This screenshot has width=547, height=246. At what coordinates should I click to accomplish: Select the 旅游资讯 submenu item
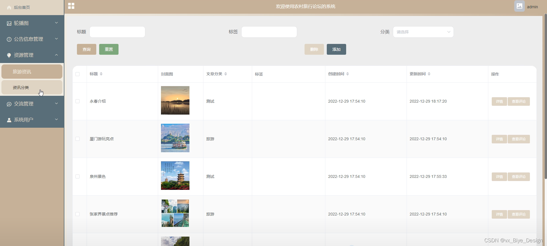[32, 72]
